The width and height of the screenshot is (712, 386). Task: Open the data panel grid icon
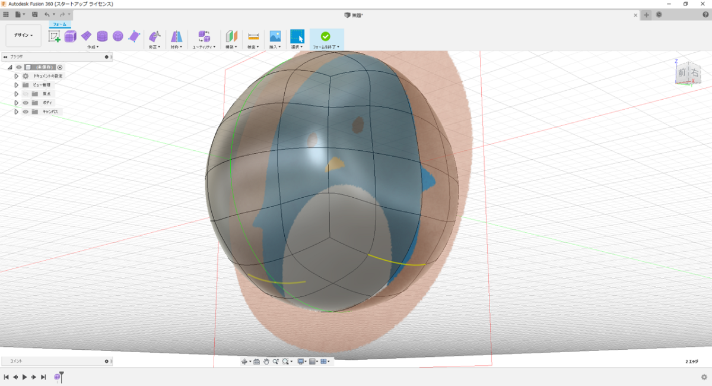(x=6, y=14)
